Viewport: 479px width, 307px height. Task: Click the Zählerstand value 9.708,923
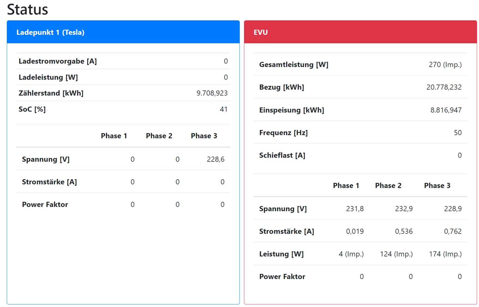[212, 93]
